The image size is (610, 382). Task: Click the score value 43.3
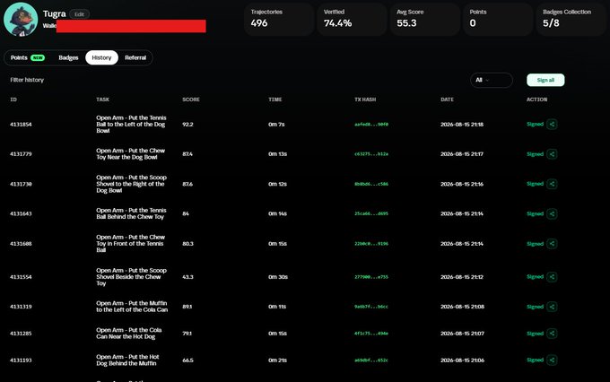click(187, 277)
